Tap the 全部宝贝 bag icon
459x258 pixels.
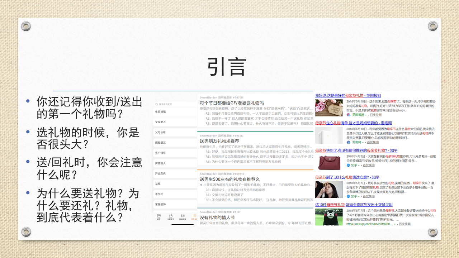(170, 216)
